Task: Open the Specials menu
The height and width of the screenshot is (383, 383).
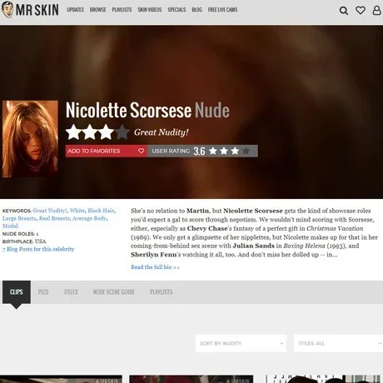Action: click(x=177, y=10)
